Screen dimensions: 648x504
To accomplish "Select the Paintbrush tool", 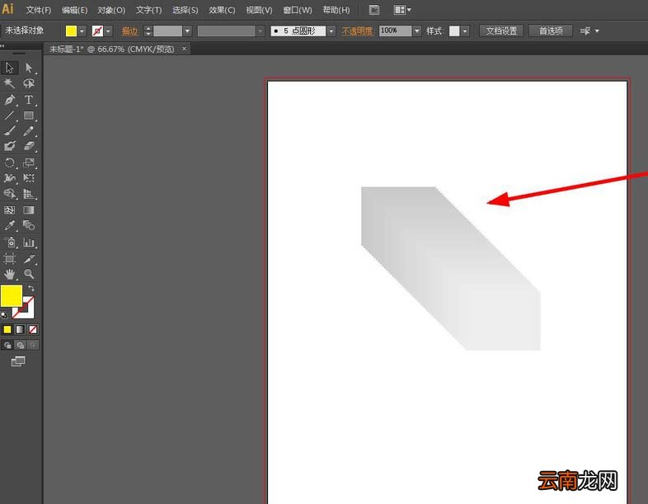I will tap(10, 131).
